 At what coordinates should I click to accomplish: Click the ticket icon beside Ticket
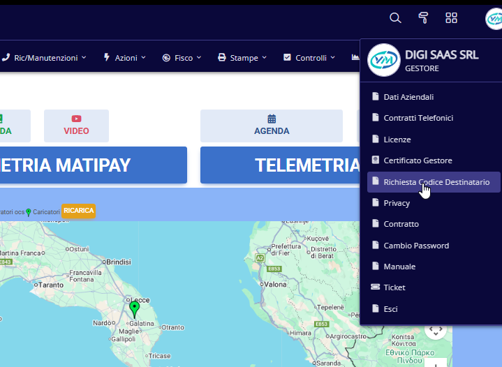pos(375,287)
